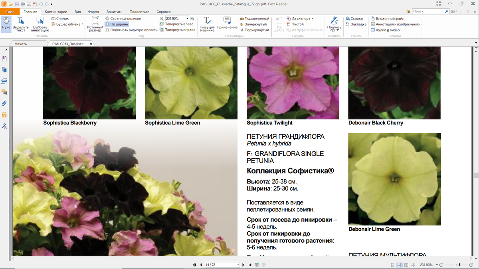Click Аннотация к изображению

[x=395, y=24]
